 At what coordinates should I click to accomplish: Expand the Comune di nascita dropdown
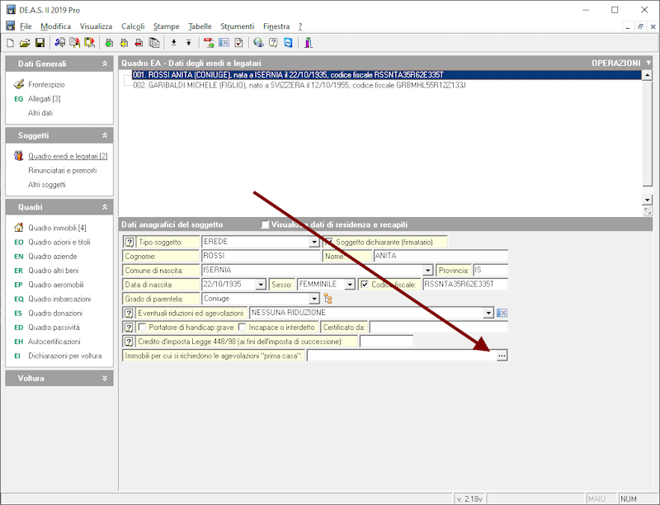[427, 271]
